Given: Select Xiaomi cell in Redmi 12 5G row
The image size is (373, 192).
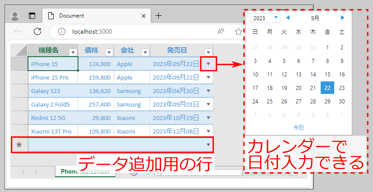Looking at the screenshot, I should coord(132,118).
